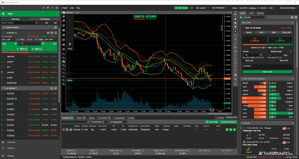Open the cBots robot icon
This screenshot has width=299, height=159.
(x=64, y=35)
